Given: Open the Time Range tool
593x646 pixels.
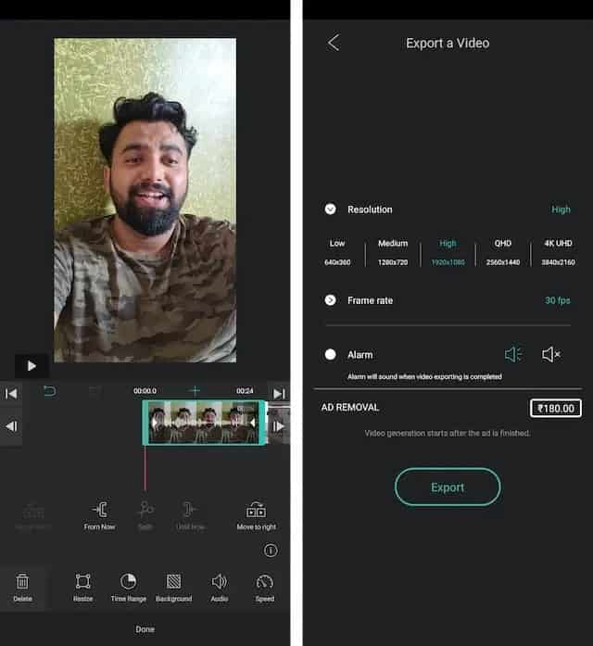Looking at the screenshot, I should click(x=129, y=587).
